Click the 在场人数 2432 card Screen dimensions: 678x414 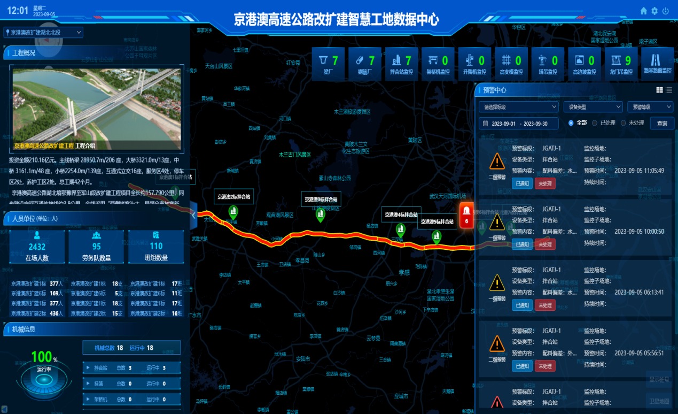[37, 247]
